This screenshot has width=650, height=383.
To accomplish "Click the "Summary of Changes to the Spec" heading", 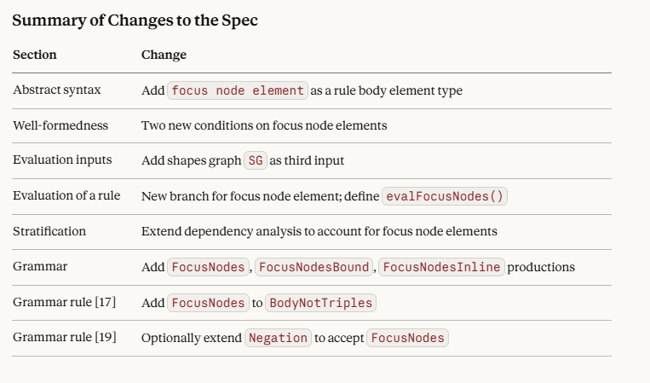I will coord(135,20).
